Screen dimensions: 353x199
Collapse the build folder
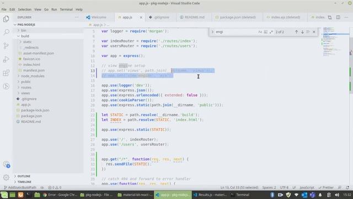(x=25, y=36)
